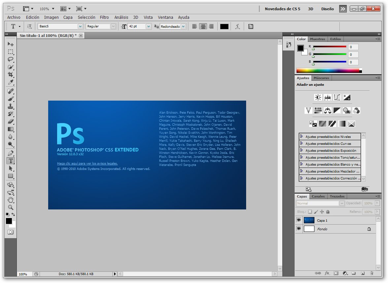Click the legal notices link
The width and height of the screenshot is (388, 283).
87,163
